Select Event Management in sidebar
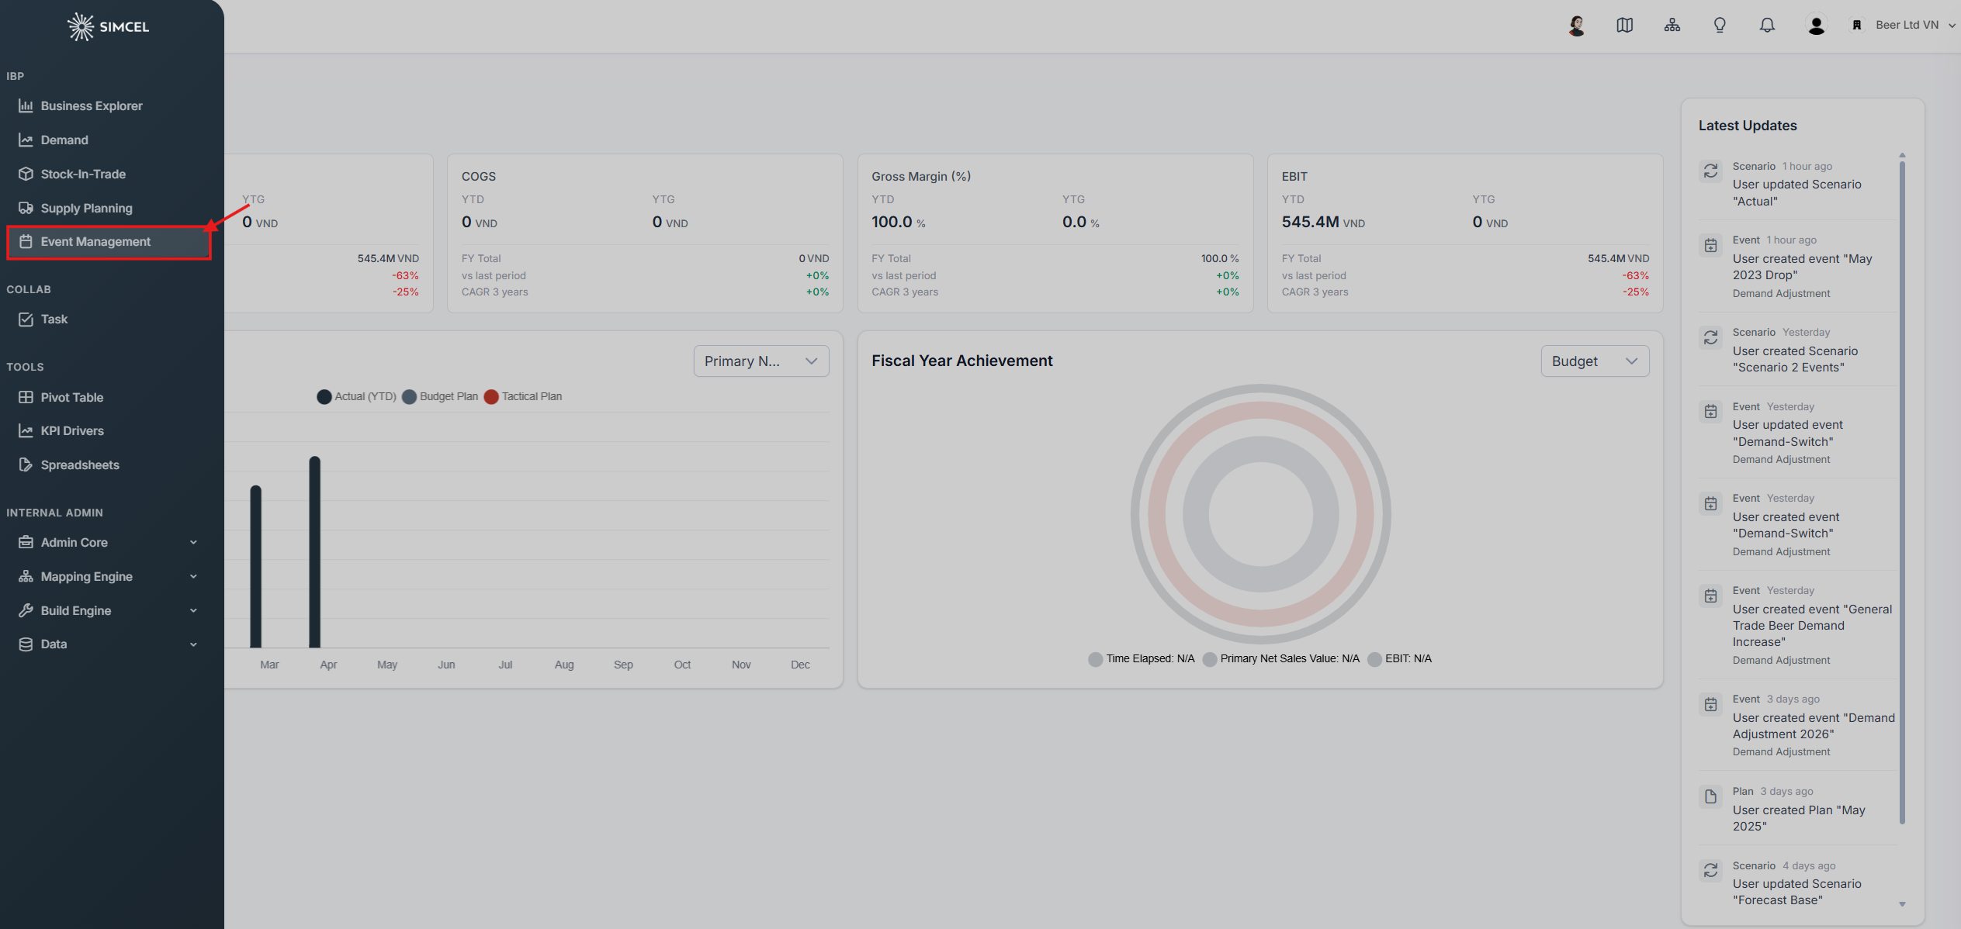 click(x=108, y=241)
